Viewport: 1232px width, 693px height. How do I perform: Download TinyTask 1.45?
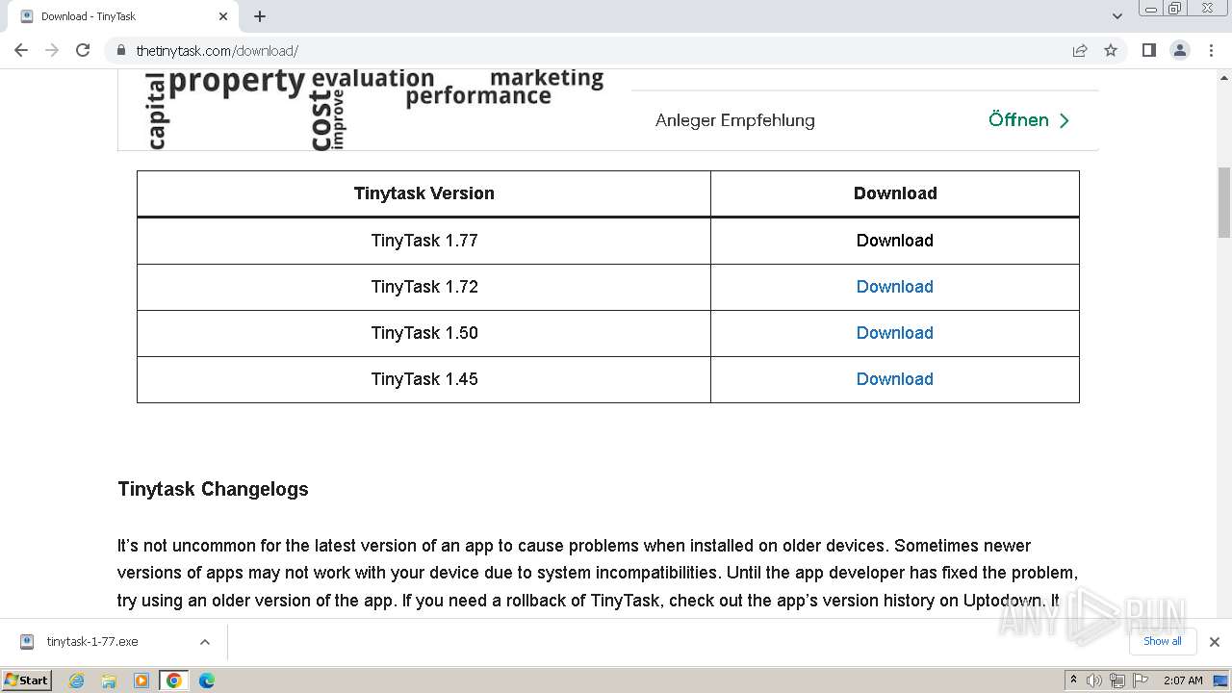pos(894,379)
